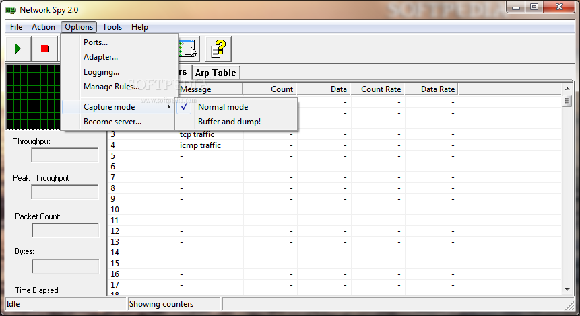This screenshot has width=580, height=316.
Task: Choose Buffer and dump! capture mode
Action: pyautogui.click(x=229, y=122)
